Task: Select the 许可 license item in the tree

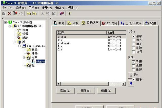Action: point(25,30)
